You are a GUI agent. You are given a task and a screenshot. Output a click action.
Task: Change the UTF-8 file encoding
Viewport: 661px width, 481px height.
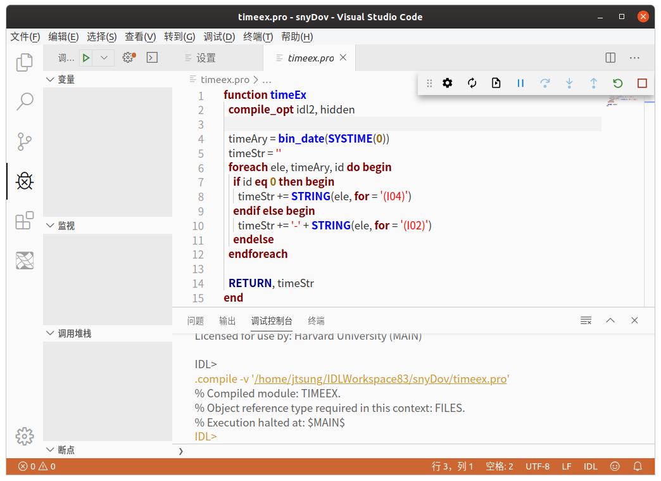point(538,466)
